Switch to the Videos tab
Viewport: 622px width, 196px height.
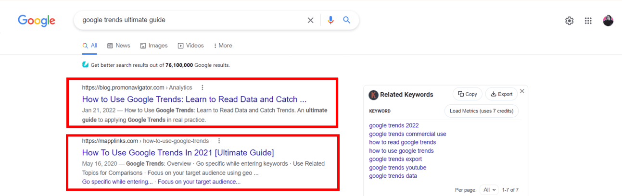point(191,46)
